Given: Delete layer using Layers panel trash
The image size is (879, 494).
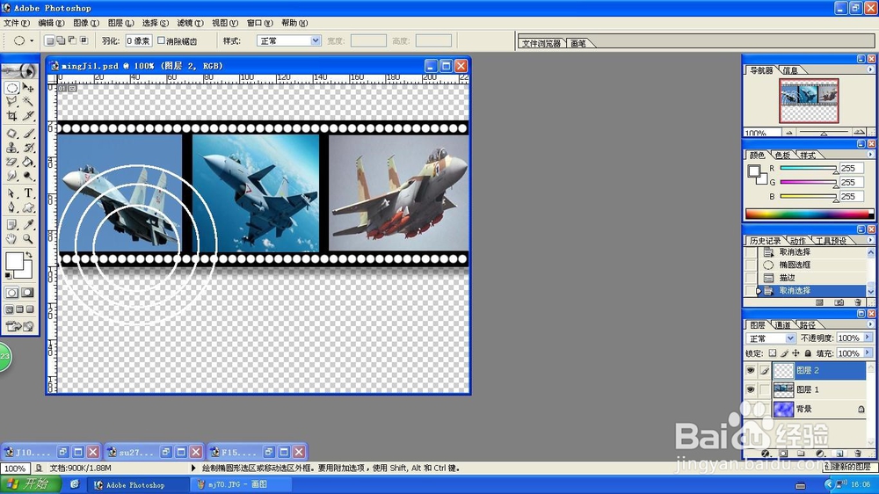Looking at the screenshot, I should (858, 453).
